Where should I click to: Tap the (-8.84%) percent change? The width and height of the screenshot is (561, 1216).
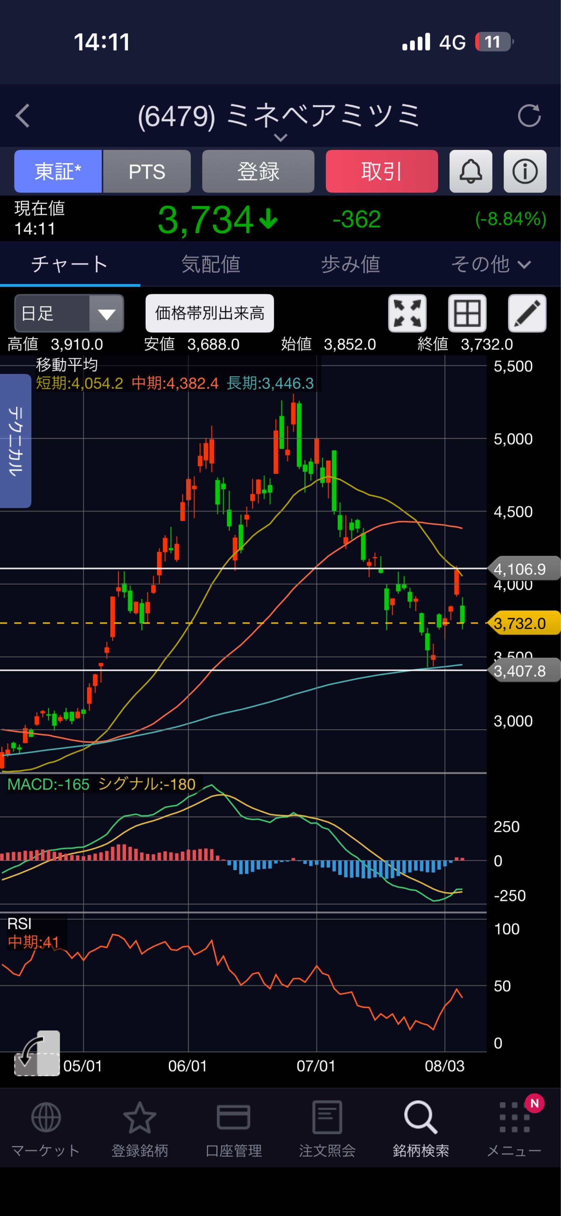511,220
